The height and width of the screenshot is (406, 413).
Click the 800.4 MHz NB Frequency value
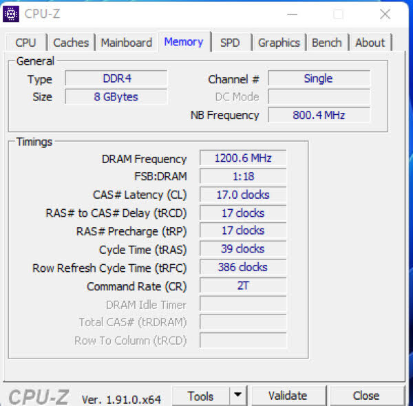pyautogui.click(x=319, y=115)
